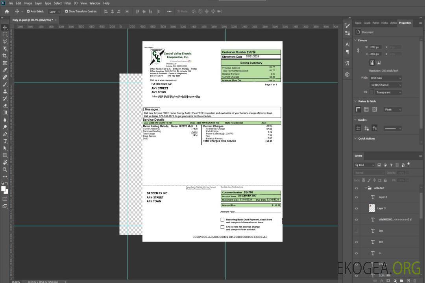Click the canvas Fill color swatch
Screen dimensions: 425x283
(372, 92)
